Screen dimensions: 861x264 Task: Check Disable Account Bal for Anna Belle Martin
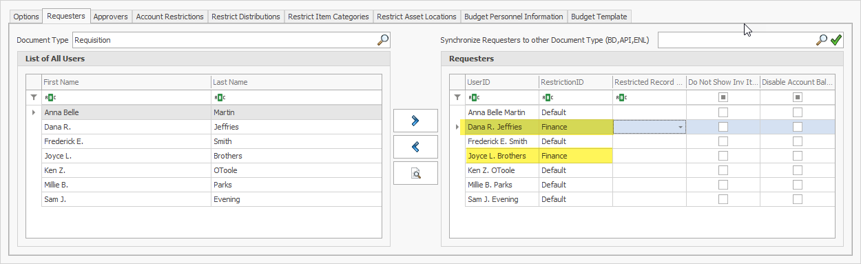coord(797,112)
